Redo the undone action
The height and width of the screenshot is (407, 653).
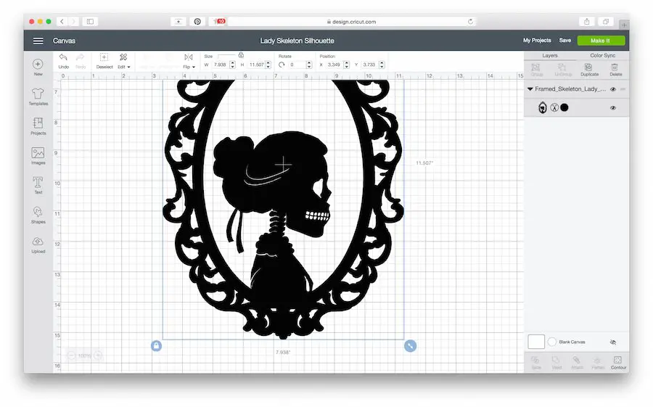(x=81, y=60)
